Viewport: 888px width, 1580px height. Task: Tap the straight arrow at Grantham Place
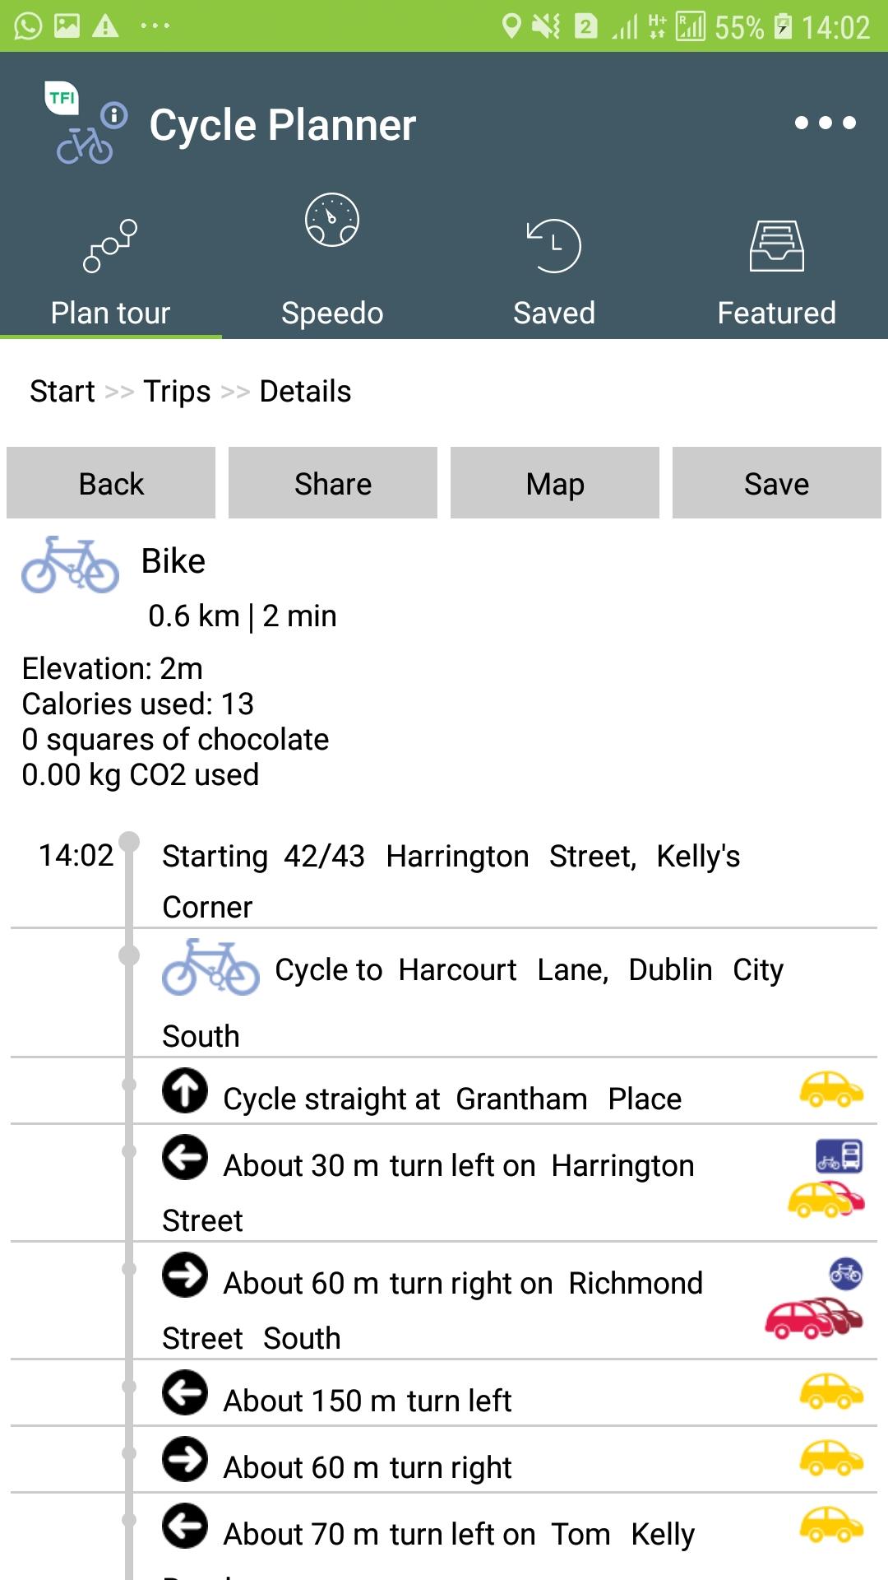[x=185, y=1090]
